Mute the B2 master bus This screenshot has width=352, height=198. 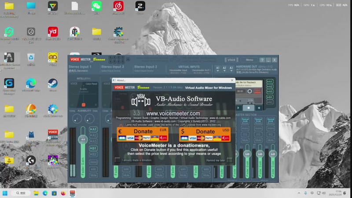[271, 140]
